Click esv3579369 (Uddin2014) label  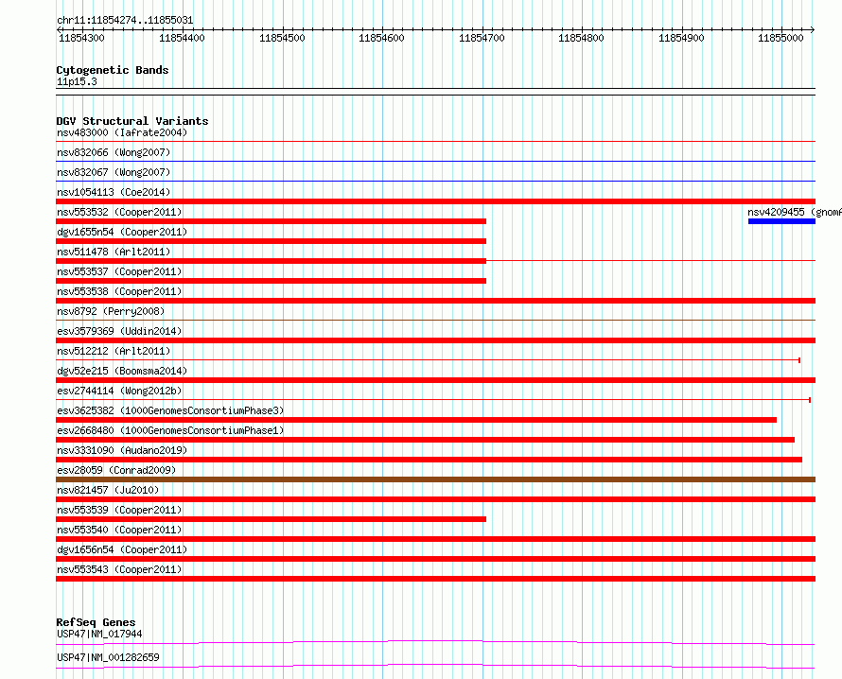[x=119, y=331]
